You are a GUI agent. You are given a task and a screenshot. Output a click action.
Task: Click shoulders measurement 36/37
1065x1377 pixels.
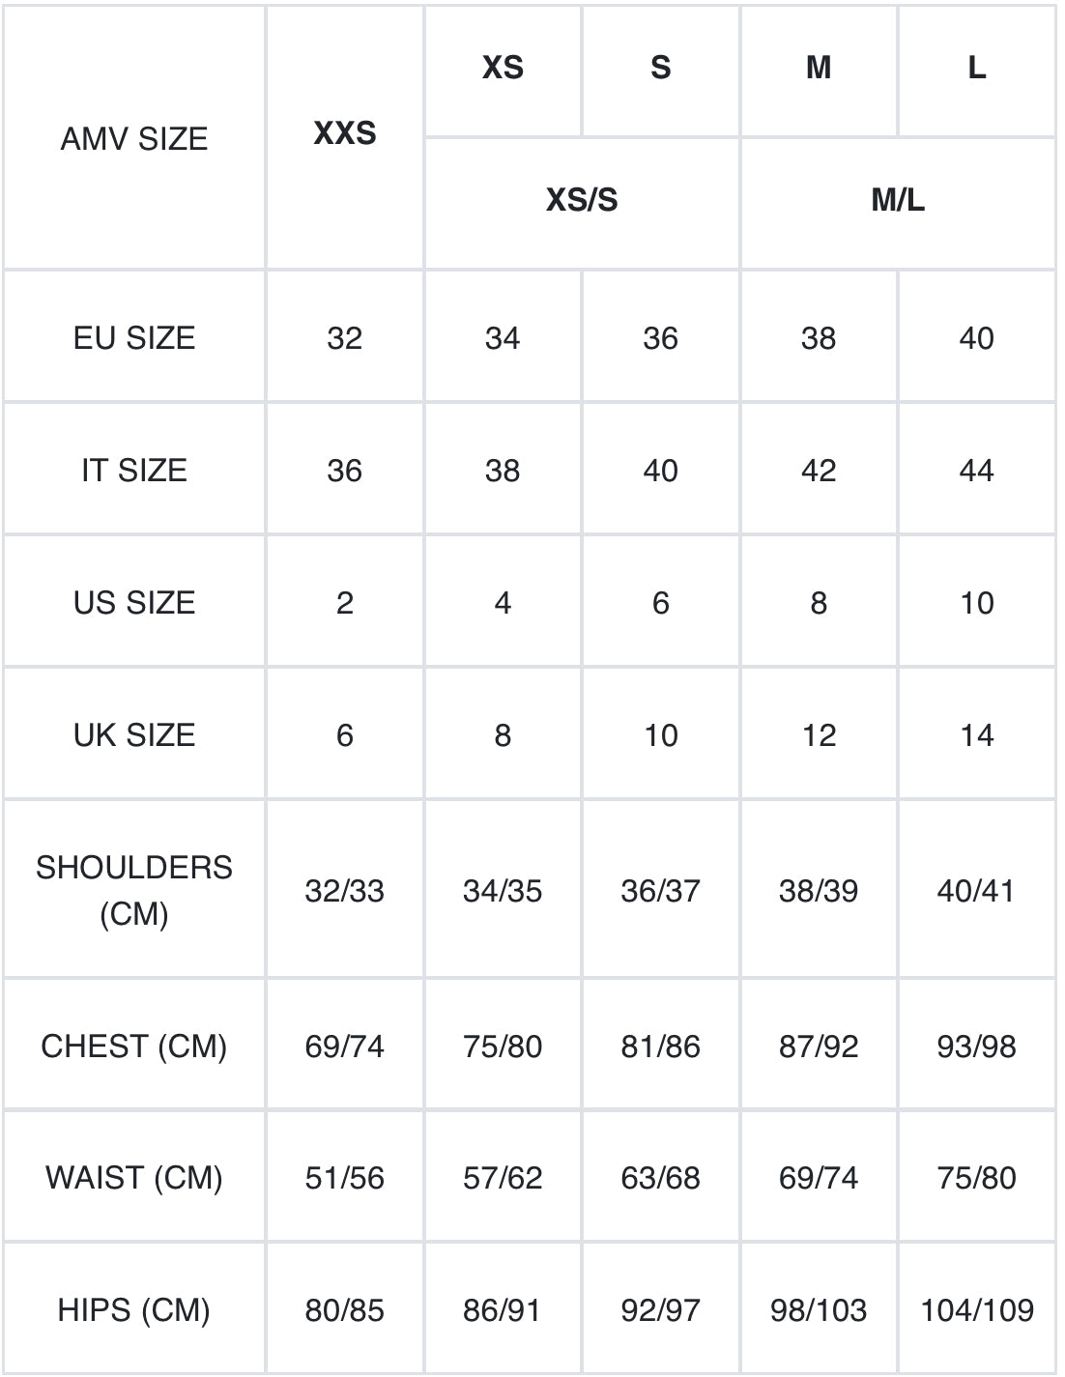point(661,890)
